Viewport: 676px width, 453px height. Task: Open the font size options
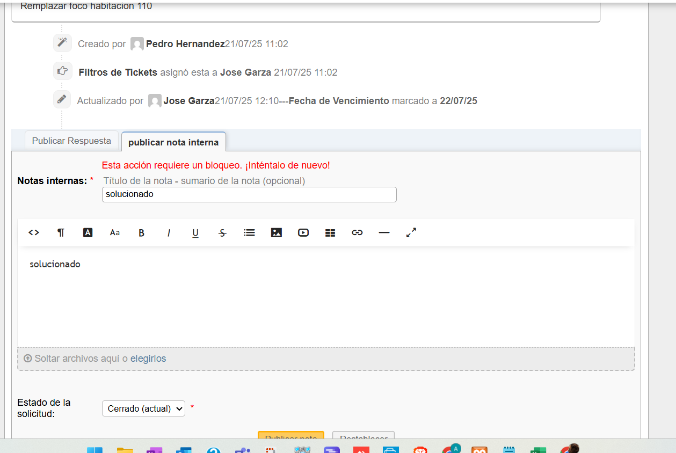point(115,232)
